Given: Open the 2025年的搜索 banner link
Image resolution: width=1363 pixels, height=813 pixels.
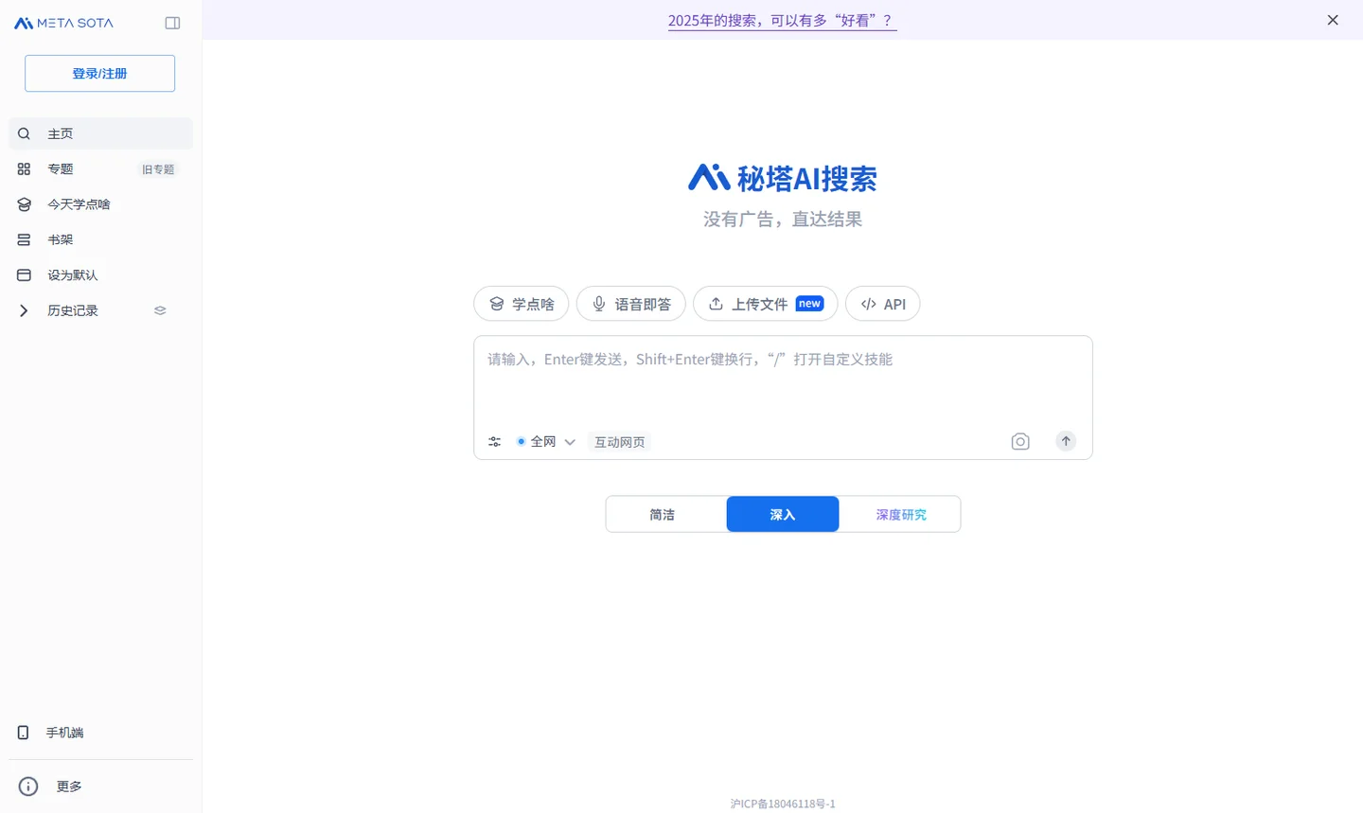Looking at the screenshot, I should pos(782,20).
